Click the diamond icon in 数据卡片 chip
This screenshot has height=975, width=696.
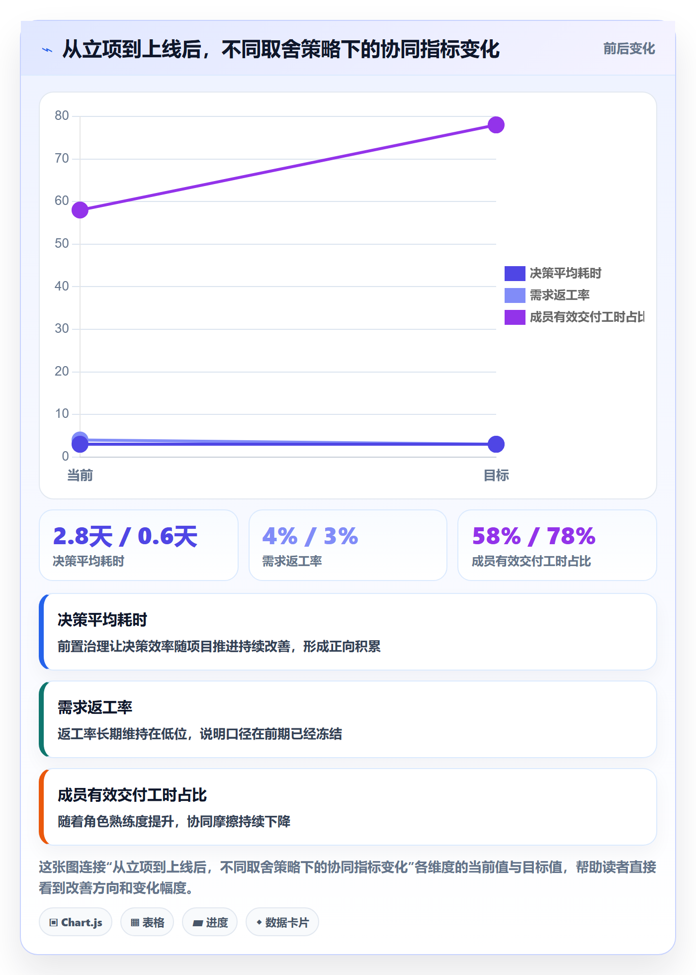tap(259, 922)
